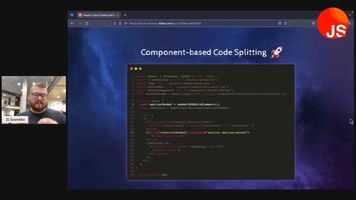Open the tracking protection shield icon
Image resolution: width=356 pixels, height=200 pixels.
click(x=115, y=23)
